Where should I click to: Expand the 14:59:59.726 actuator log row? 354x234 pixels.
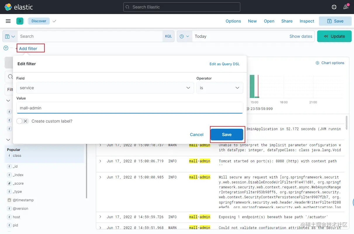(x=100, y=217)
